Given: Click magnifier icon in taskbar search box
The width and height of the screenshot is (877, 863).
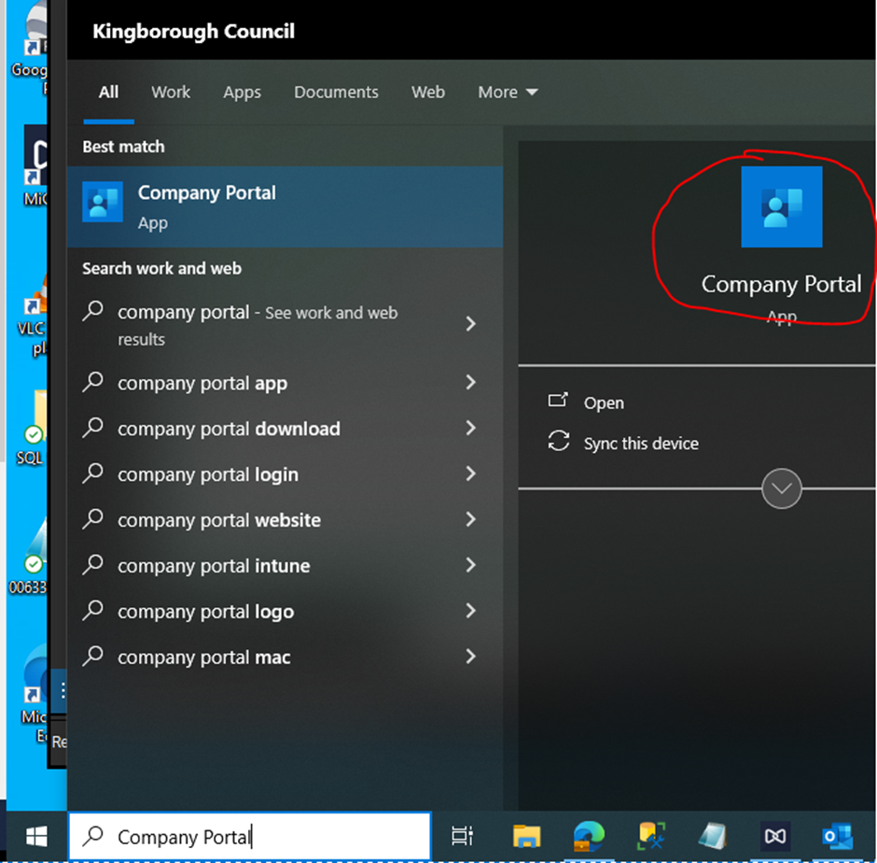Looking at the screenshot, I should (x=93, y=836).
